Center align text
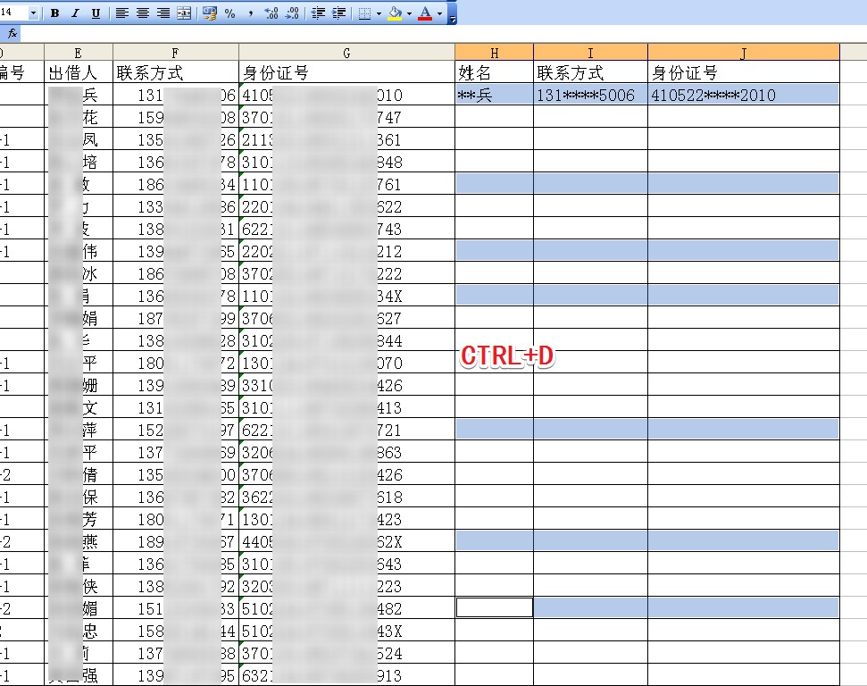 click(143, 13)
